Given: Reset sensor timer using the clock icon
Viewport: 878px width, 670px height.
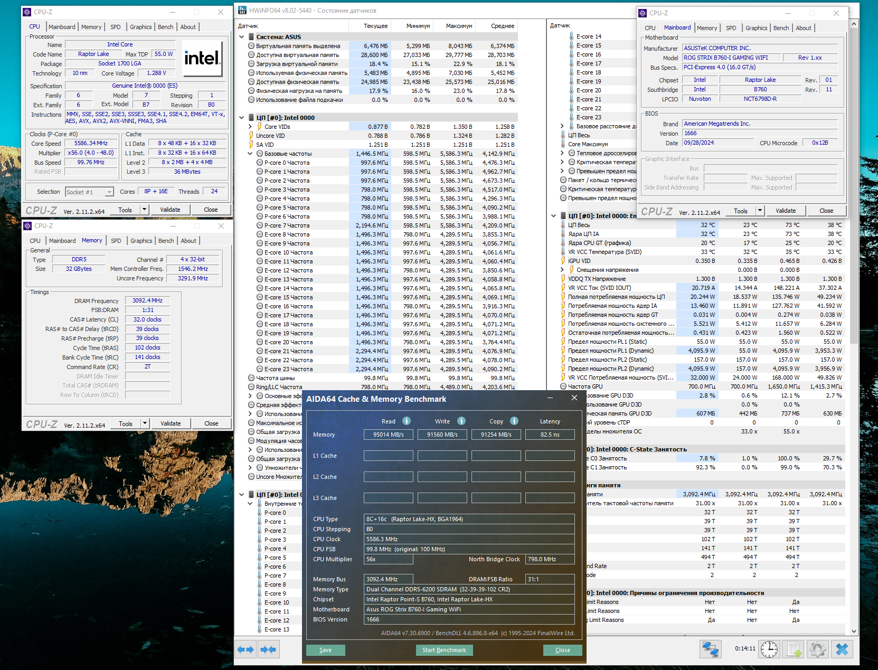Looking at the screenshot, I should 769,649.
